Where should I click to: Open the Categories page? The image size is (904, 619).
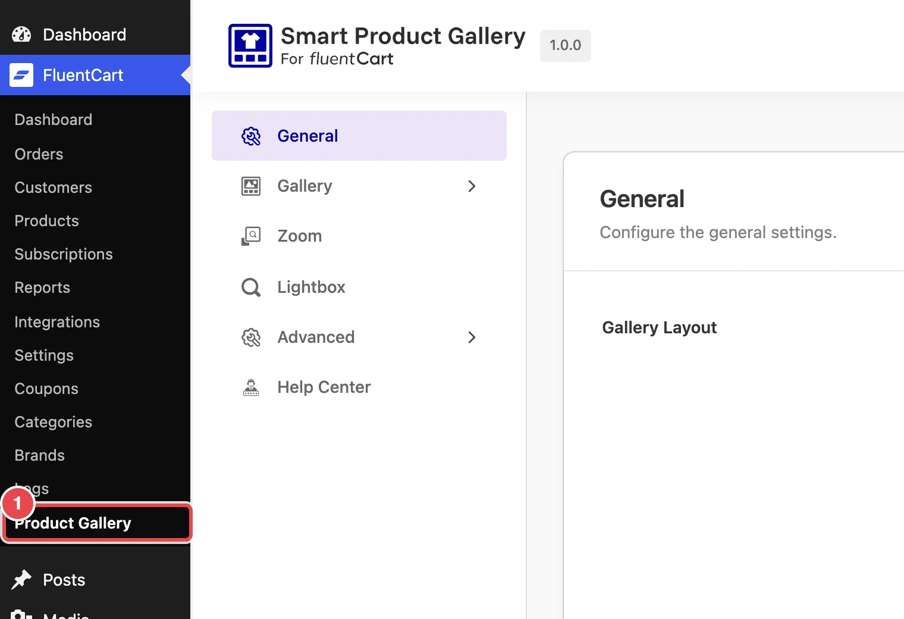click(54, 422)
